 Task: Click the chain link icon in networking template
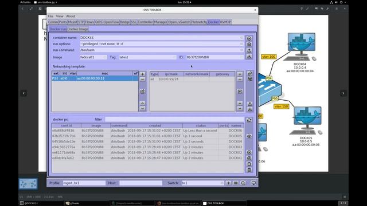click(250, 74)
